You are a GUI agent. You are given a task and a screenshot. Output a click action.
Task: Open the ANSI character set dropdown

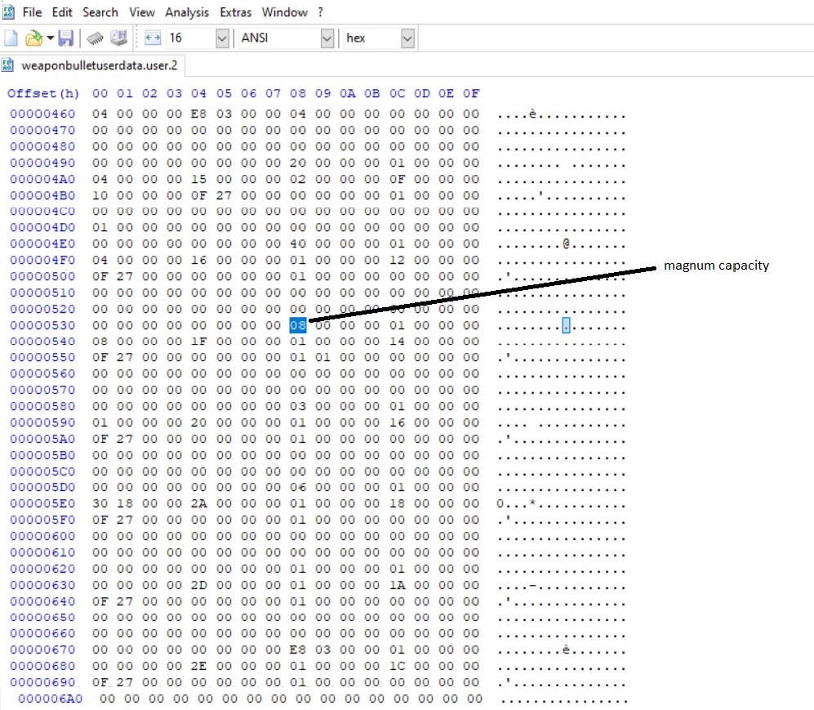pyautogui.click(x=327, y=38)
